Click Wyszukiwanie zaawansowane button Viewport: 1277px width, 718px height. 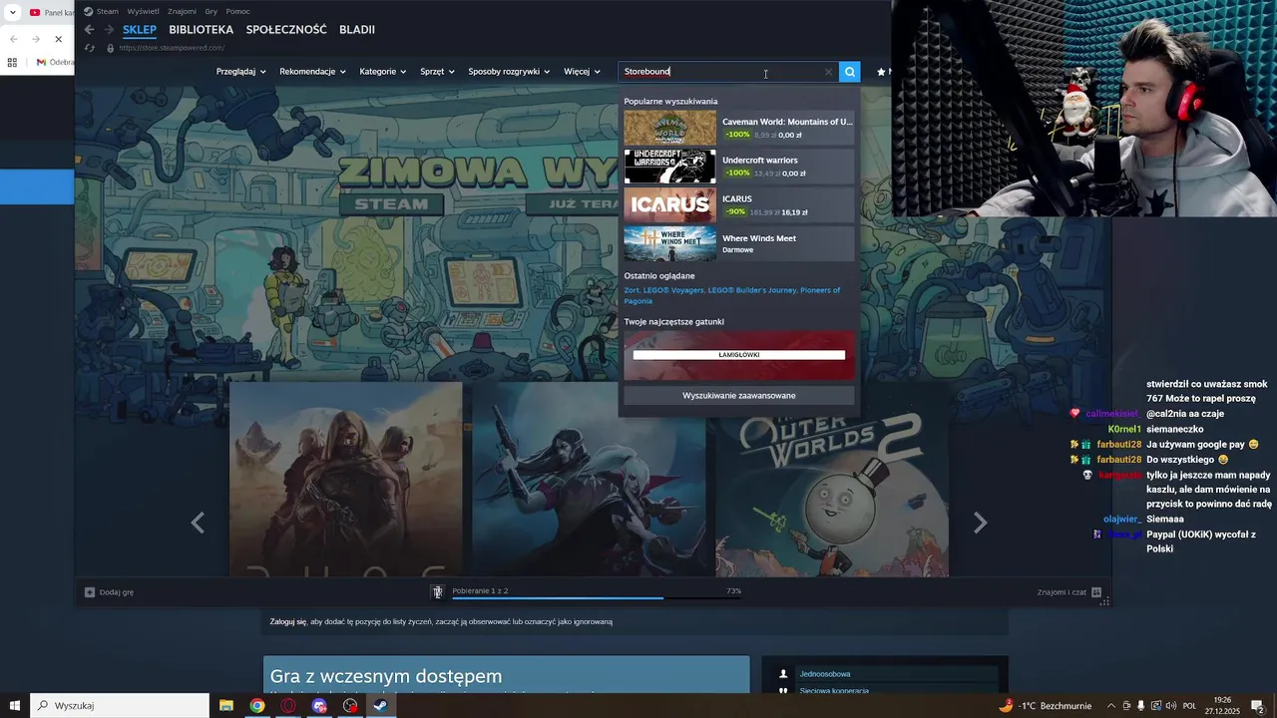pyautogui.click(x=739, y=396)
